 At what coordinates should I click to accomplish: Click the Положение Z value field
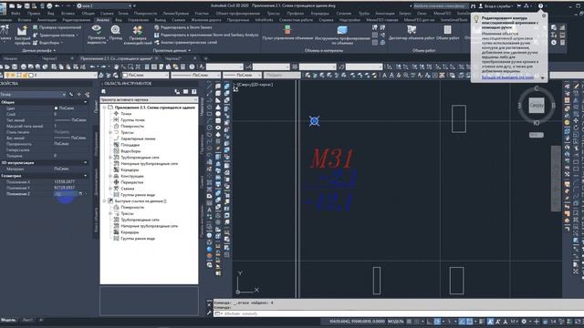[x=66, y=194]
